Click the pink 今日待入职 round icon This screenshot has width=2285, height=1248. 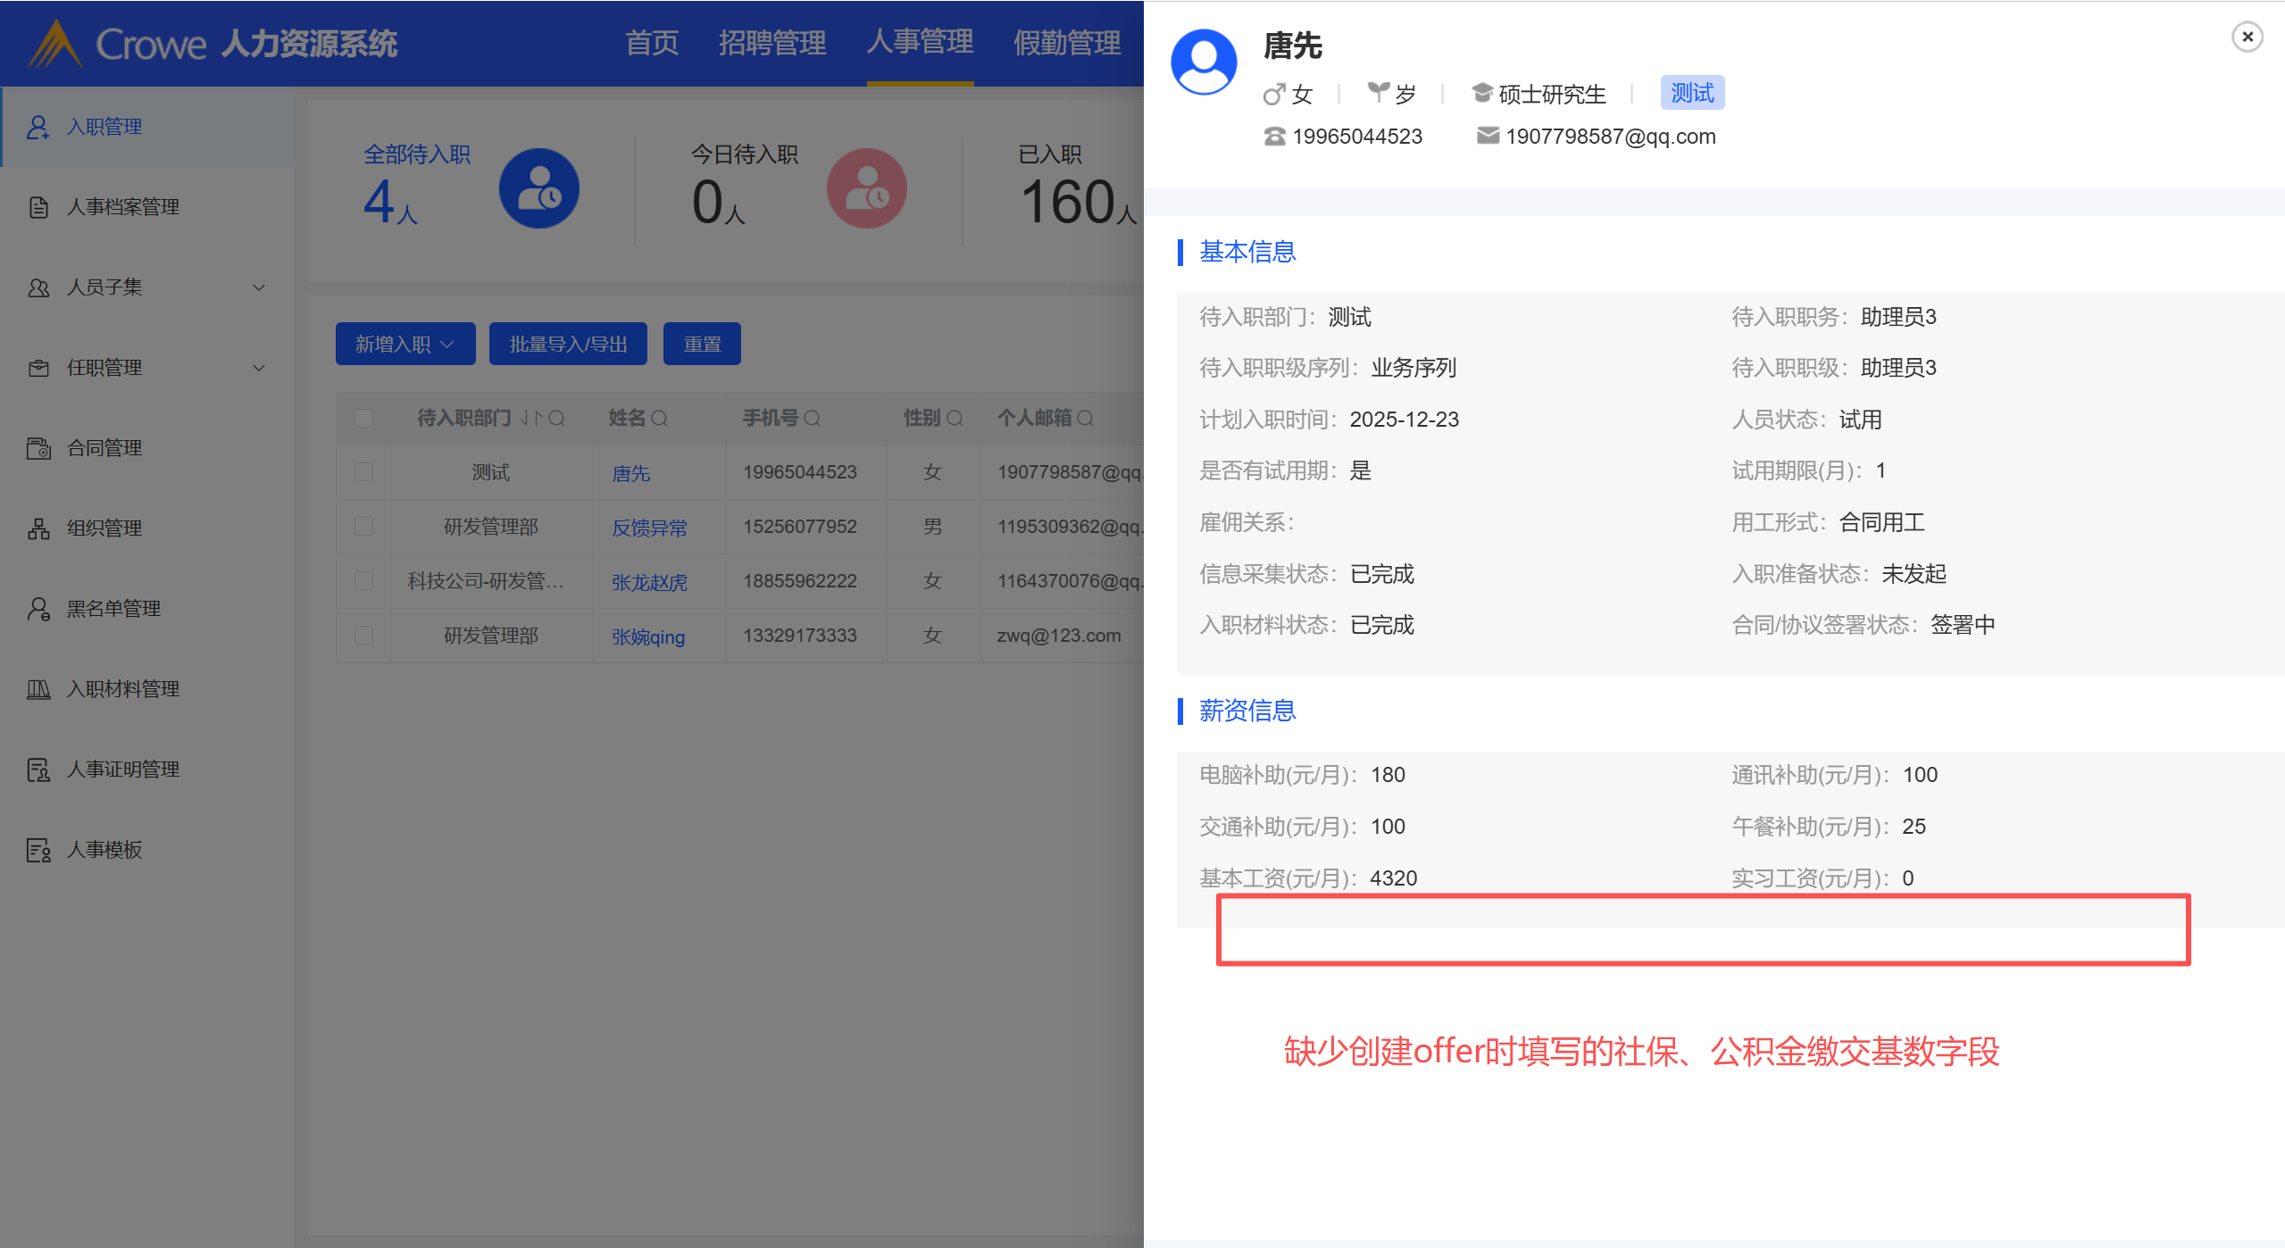(x=866, y=188)
